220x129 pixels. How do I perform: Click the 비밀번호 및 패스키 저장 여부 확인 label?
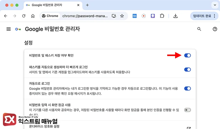(x=51, y=55)
